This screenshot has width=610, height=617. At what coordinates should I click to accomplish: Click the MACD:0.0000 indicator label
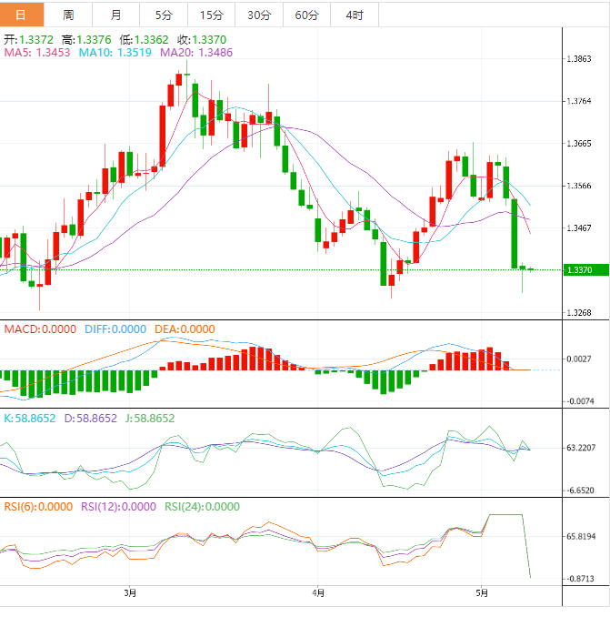coord(39,329)
